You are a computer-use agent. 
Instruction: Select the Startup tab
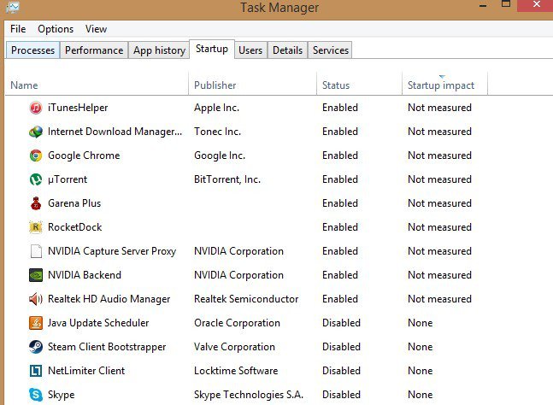[212, 49]
